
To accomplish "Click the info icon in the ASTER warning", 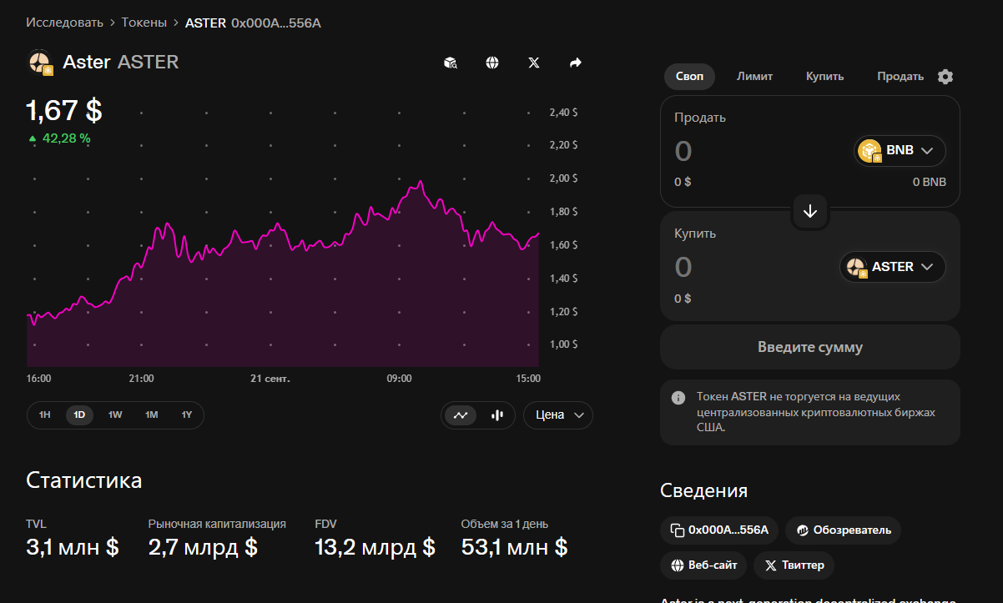I will pyautogui.click(x=678, y=397).
